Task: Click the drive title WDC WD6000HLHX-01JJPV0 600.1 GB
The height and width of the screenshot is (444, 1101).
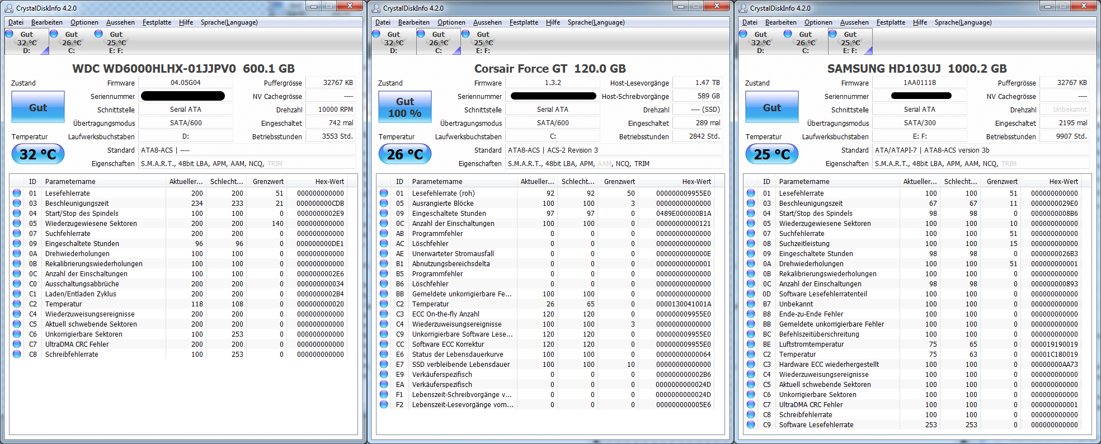Action: [183, 69]
